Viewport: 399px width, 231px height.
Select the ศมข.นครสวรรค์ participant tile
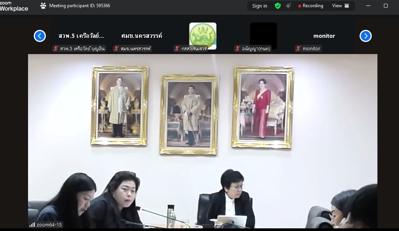(x=142, y=36)
